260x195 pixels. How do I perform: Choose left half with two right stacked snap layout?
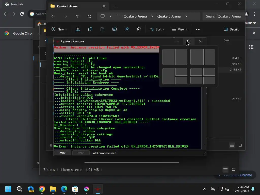pyautogui.click(x=175, y=76)
